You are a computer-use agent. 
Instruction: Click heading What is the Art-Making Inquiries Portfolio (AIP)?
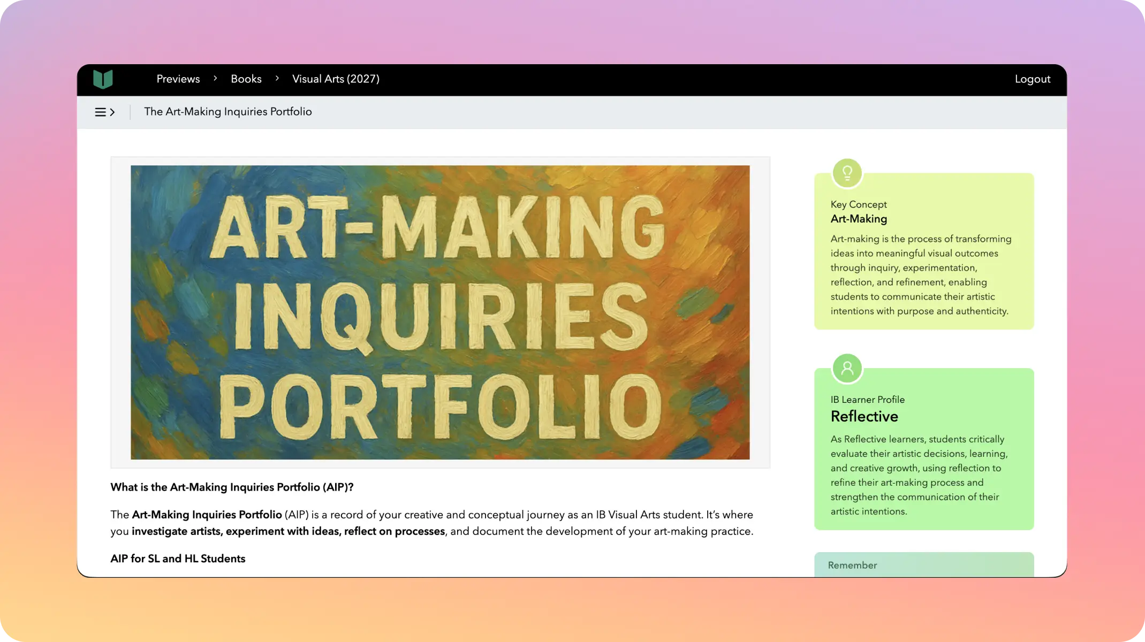232,487
